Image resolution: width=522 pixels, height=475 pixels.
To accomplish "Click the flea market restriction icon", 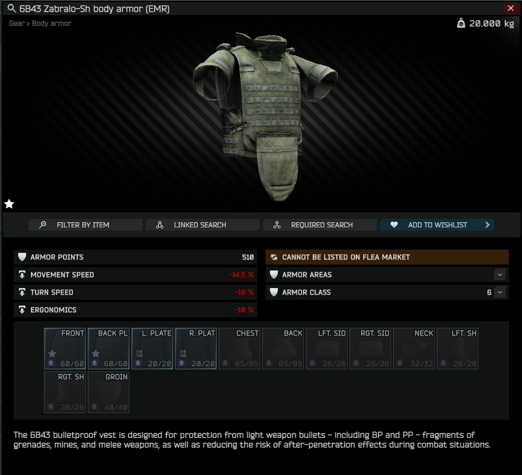I will pyautogui.click(x=274, y=257).
